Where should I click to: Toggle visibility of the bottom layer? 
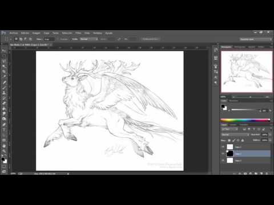pos(223,161)
